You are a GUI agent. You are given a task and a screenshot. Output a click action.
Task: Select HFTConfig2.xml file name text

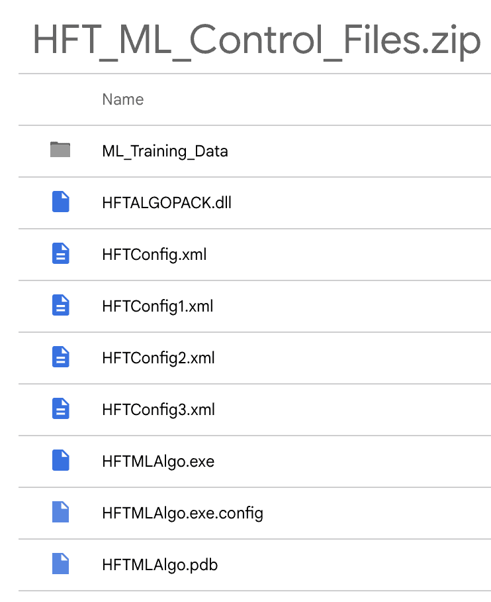[x=158, y=358]
